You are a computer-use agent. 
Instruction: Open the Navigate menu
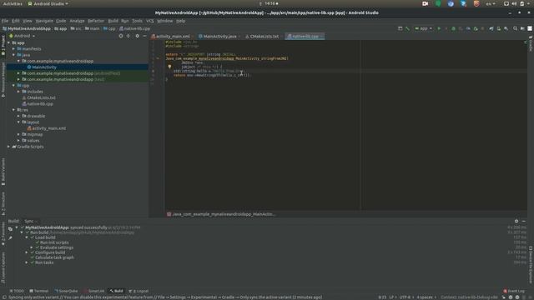(x=44, y=21)
